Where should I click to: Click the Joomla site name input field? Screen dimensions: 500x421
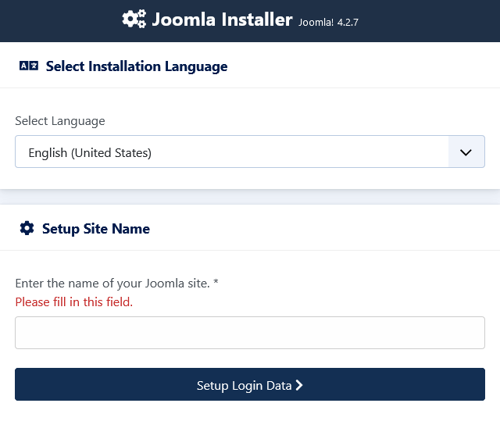250,333
